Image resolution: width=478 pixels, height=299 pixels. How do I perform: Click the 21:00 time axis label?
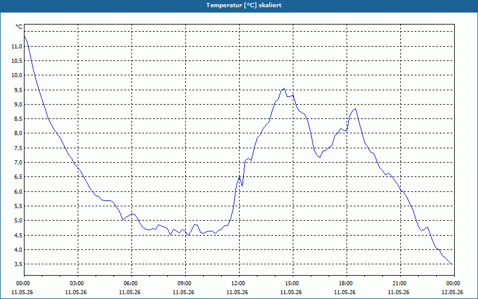click(x=400, y=283)
